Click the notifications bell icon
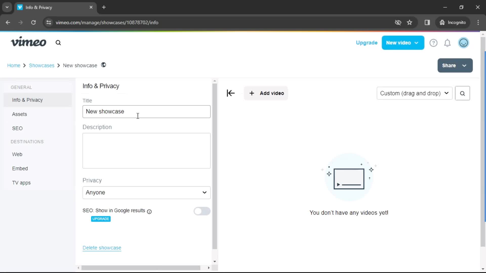486x273 pixels. pyautogui.click(x=448, y=43)
